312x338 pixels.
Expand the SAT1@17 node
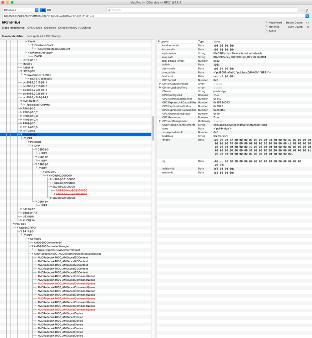(21, 209)
